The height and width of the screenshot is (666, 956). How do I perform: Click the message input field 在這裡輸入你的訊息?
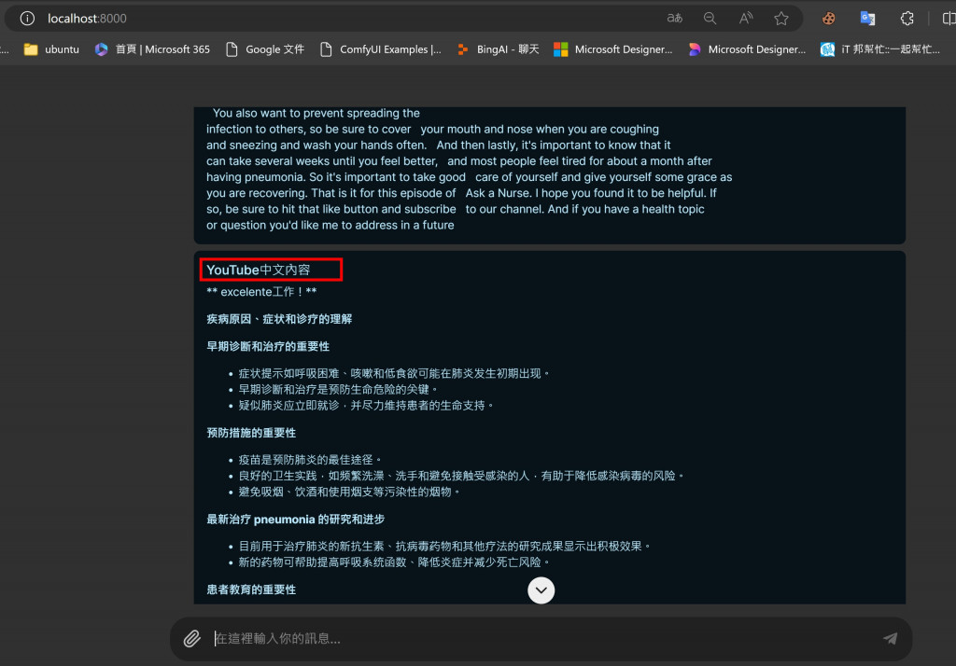tap(542, 638)
